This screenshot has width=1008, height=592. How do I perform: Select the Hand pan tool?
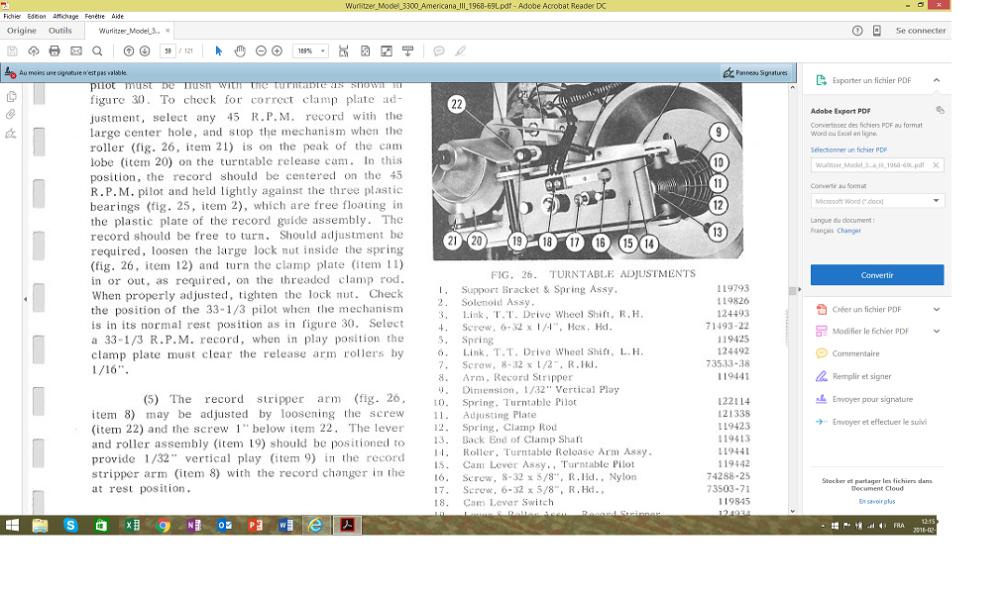[x=240, y=50]
